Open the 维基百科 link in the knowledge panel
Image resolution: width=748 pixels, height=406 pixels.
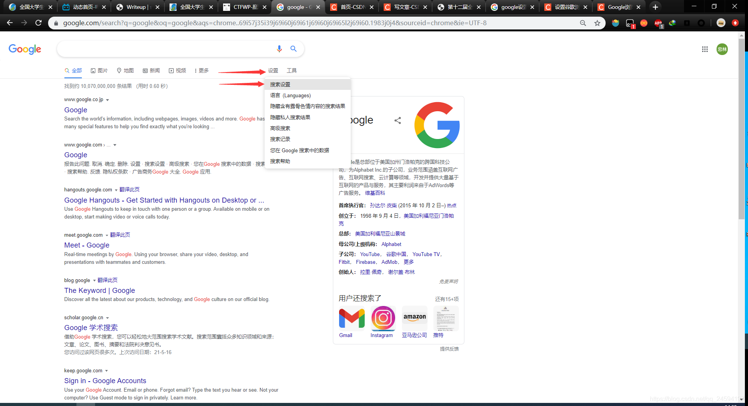tap(375, 193)
